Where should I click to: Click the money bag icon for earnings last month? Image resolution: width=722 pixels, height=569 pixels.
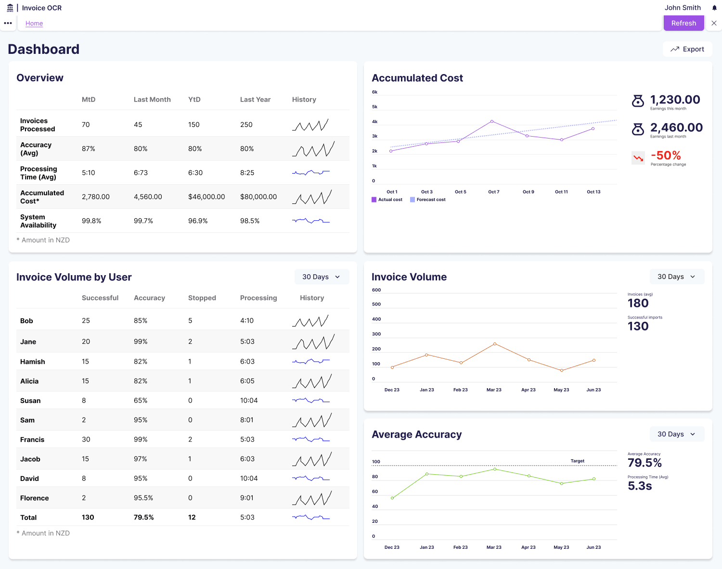[638, 129]
